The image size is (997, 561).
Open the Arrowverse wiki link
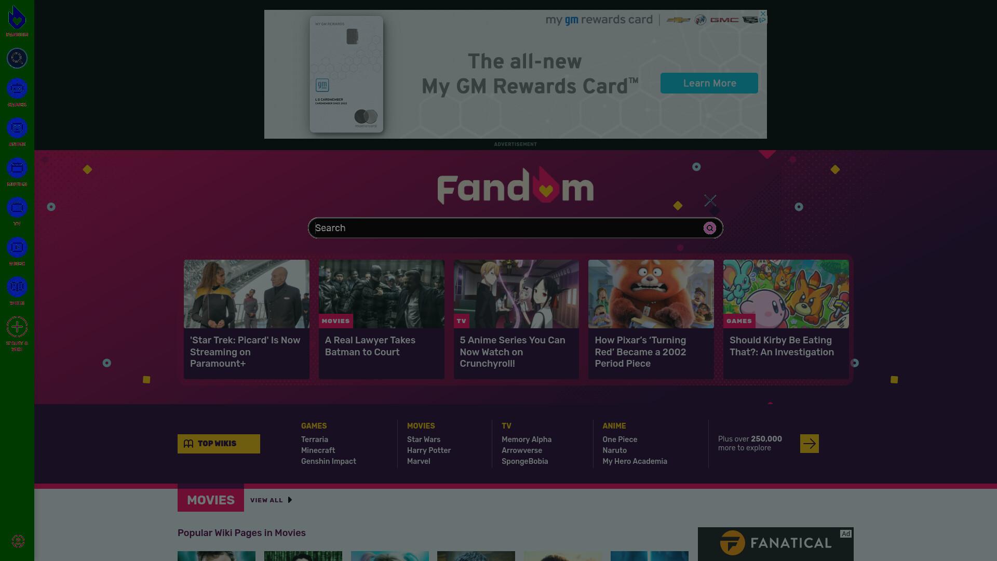[522, 450]
